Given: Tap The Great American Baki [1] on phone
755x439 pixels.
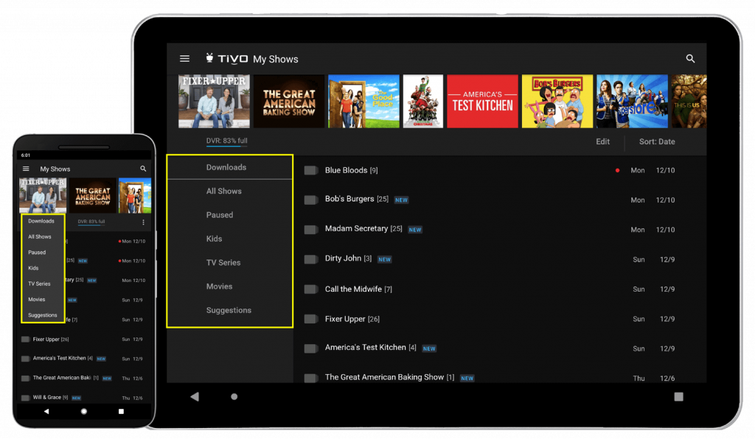Looking at the screenshot, I should [66, 378].
